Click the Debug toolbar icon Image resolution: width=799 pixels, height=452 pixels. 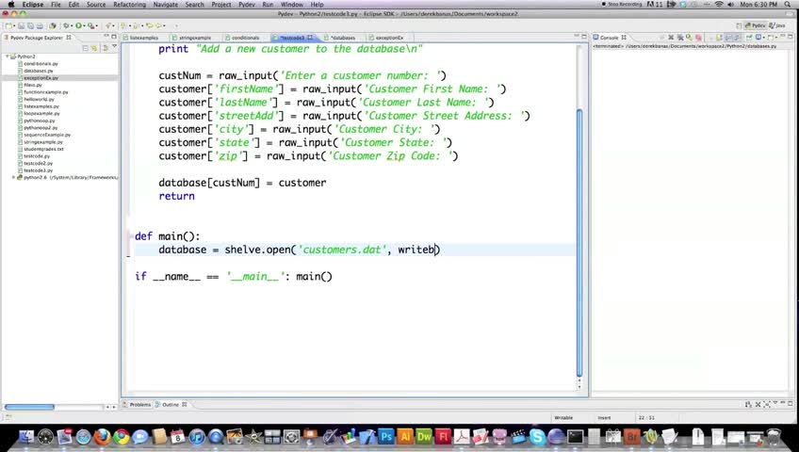[66, 26]
